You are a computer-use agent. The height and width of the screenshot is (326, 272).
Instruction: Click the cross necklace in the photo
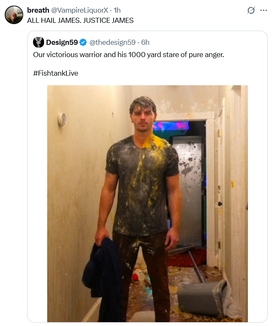coord(143,156)
